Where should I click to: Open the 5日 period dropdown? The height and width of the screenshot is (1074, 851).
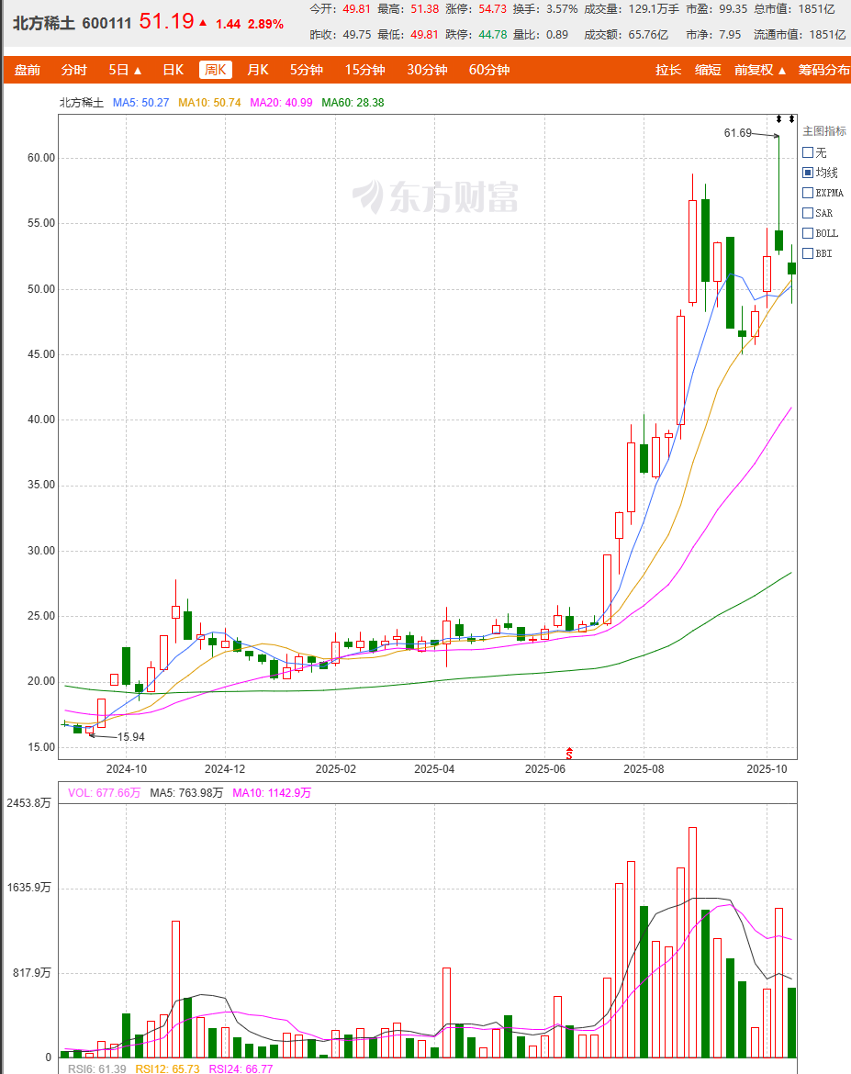125,70
